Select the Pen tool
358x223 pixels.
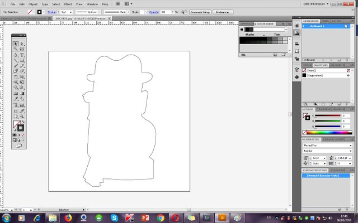pyautogui.click(x=16, y=56)
